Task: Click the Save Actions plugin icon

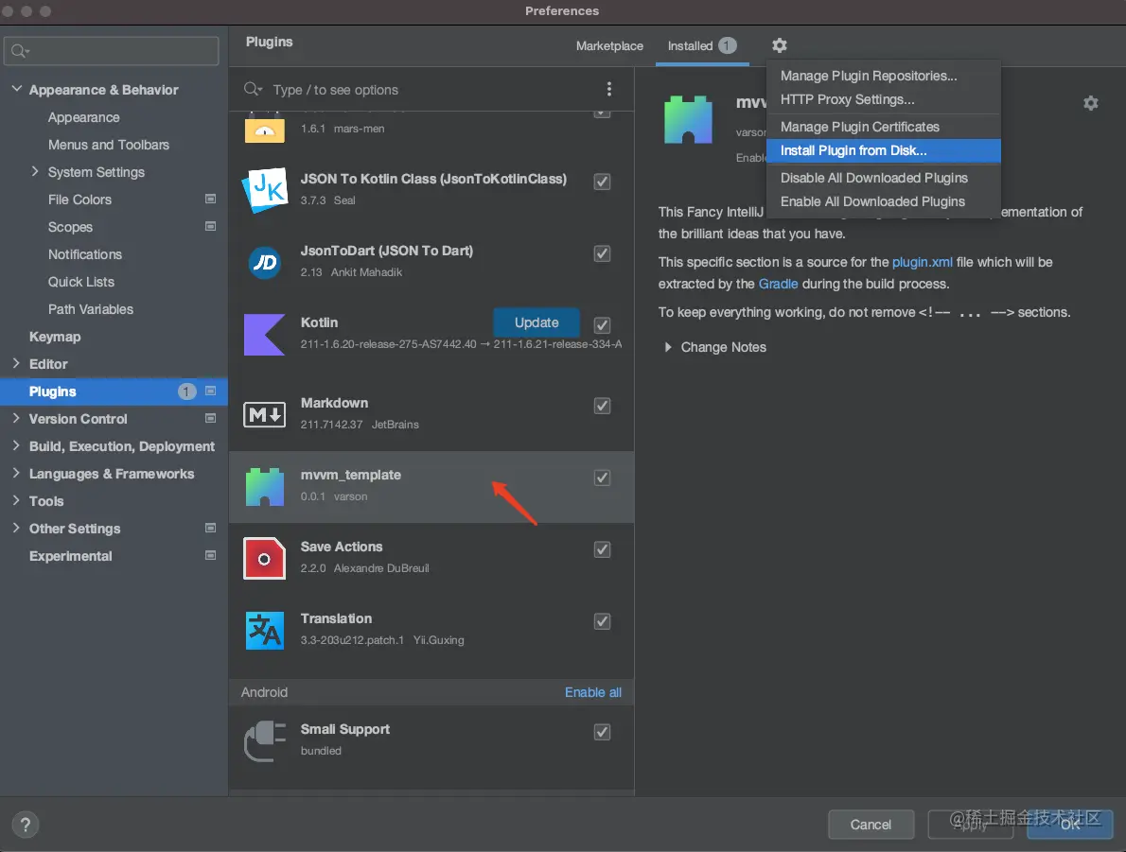Action: click(264, 559)
